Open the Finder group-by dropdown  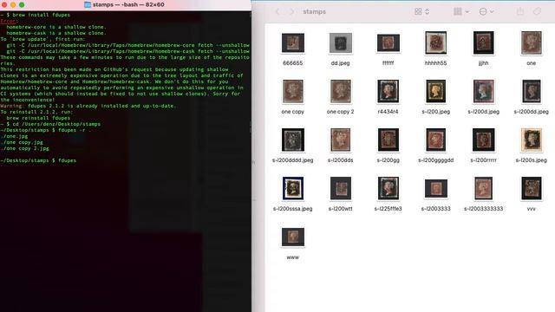point(461,11)
